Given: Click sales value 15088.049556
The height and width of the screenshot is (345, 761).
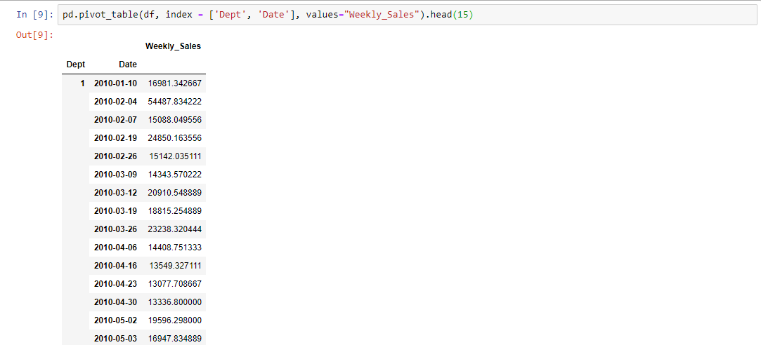Looking at the screenshot, I should pos(175,120).
